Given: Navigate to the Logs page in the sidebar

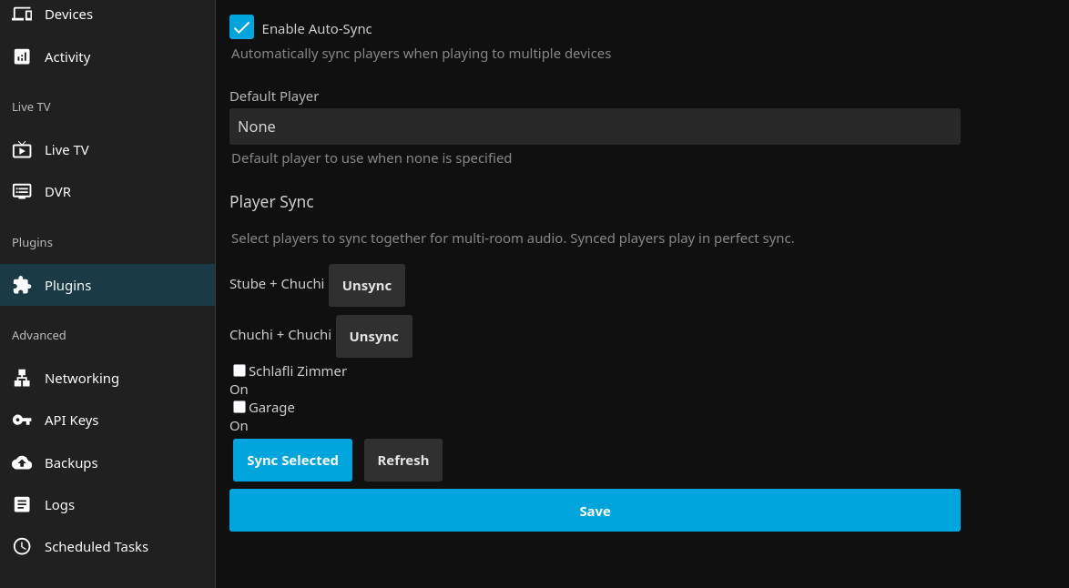Looking at the screenshot, I should coord(22,504).
